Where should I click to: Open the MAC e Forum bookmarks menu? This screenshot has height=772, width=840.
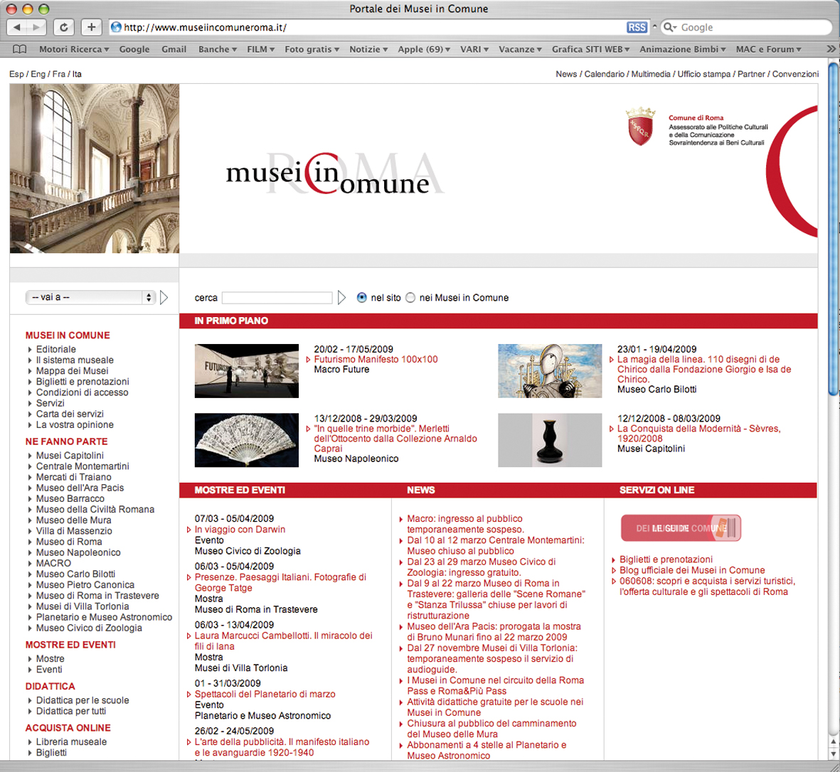tap(768, 49)
